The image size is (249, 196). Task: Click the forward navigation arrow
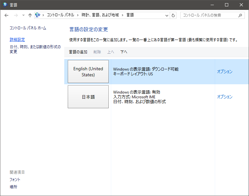16,15
